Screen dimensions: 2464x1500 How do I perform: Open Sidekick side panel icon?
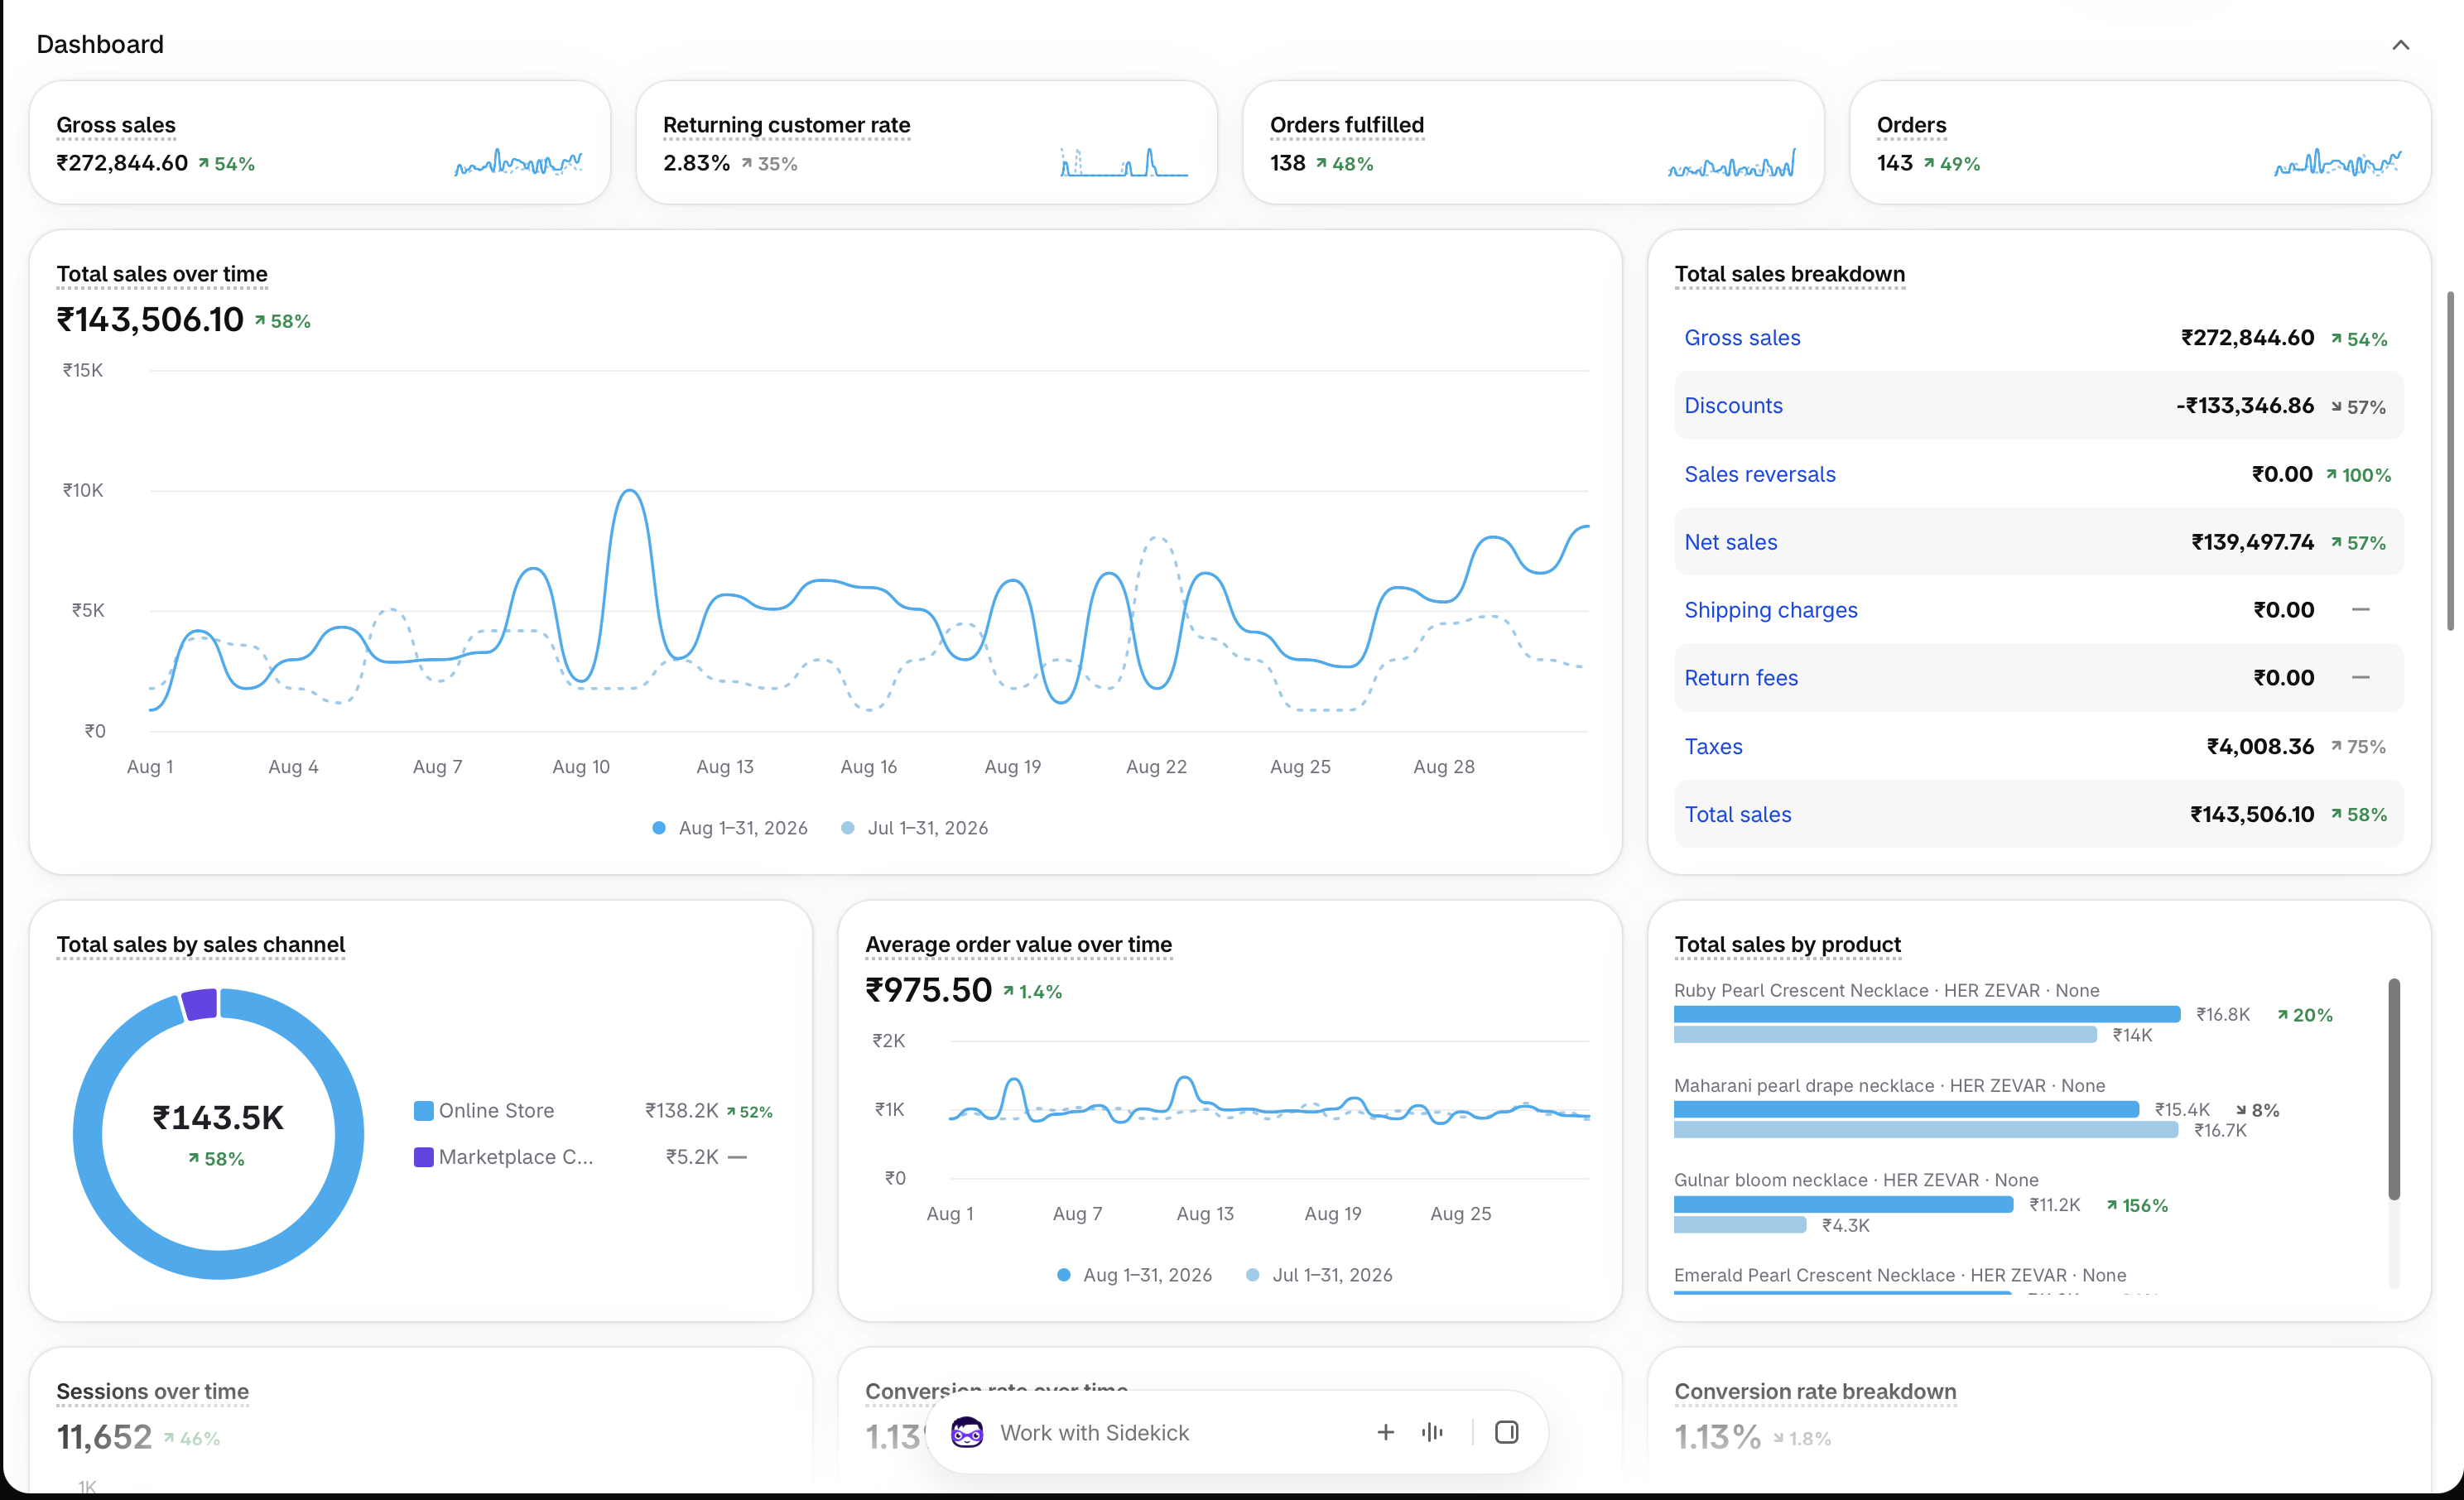(x=1506, y=1432)
